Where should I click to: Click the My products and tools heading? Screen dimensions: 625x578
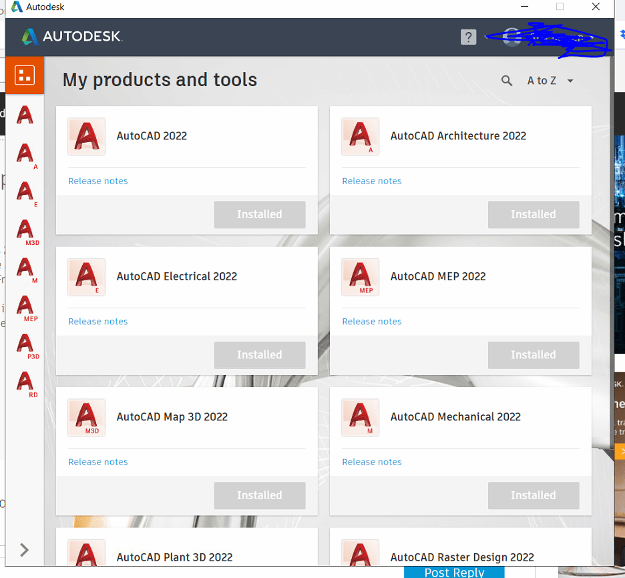pos(160,80)
